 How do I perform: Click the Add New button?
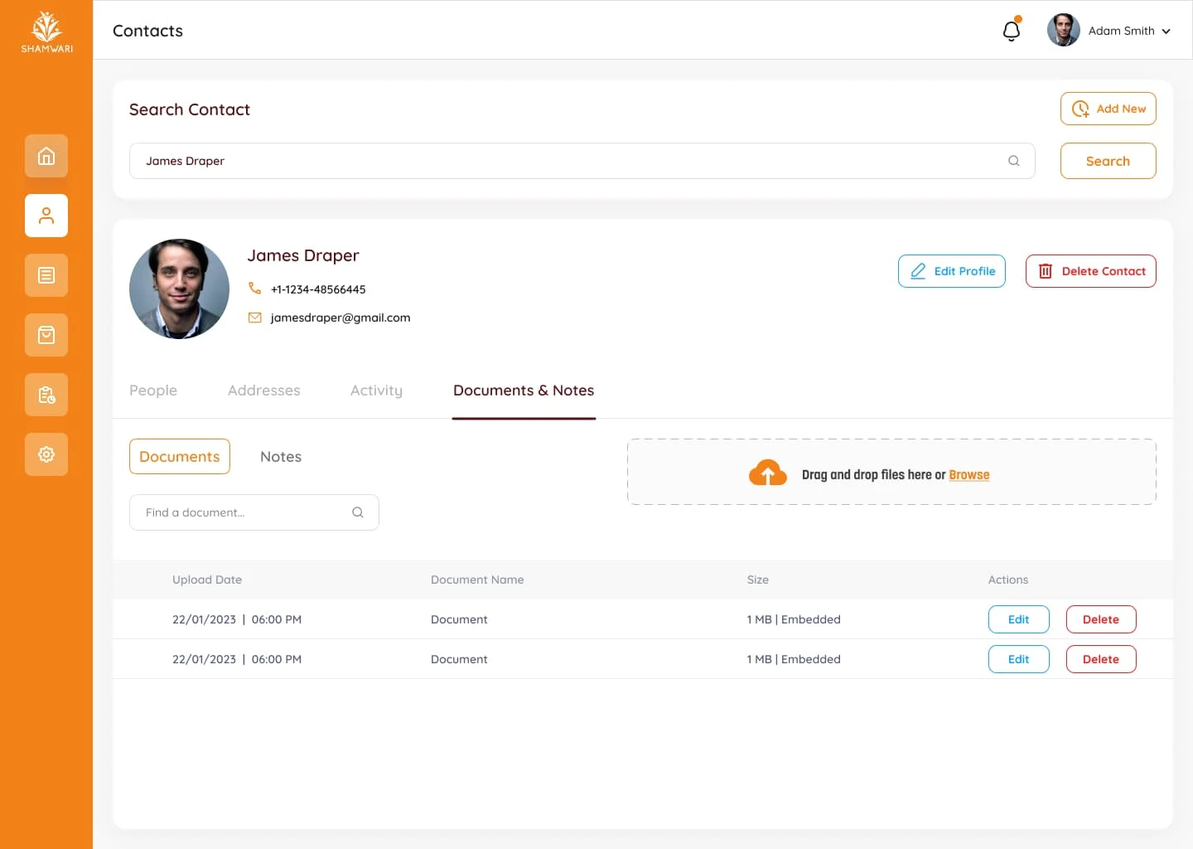pos(1108,109)
